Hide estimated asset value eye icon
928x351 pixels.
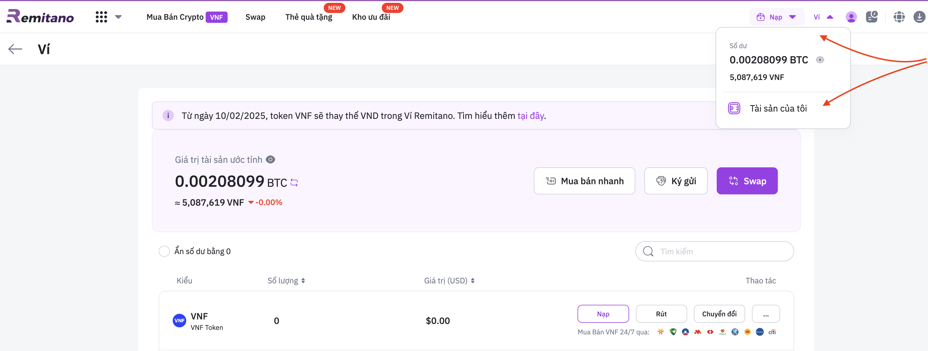[x=270, y=160]
